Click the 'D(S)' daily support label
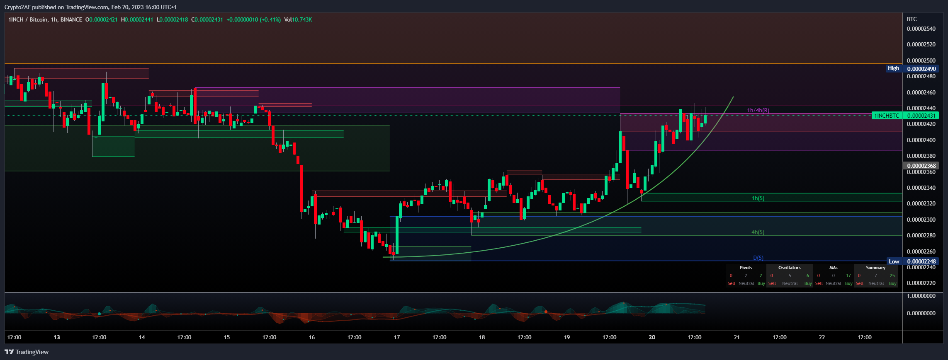This screenshot has width=948, height=360. coord(758,258)
